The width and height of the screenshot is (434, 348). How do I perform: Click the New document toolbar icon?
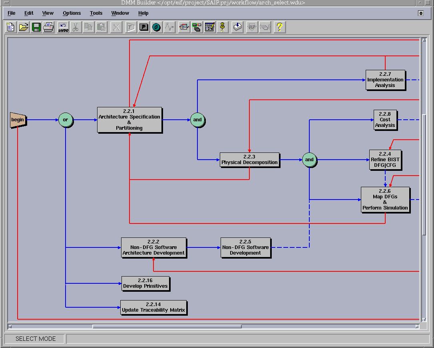click(11, 27)
